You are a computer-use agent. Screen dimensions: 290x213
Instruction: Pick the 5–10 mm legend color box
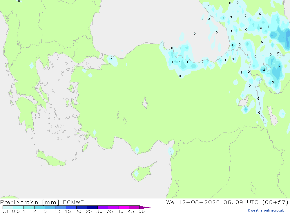point(50,207)
